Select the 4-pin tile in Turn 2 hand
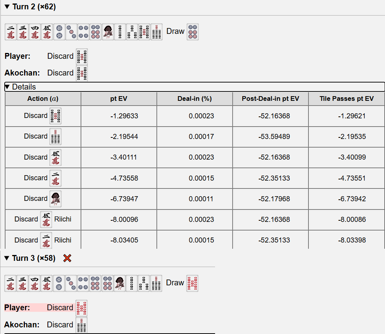 pyautogui.click(x=84, y=32)
